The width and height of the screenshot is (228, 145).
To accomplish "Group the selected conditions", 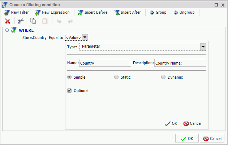I will (x=158, y=13).
